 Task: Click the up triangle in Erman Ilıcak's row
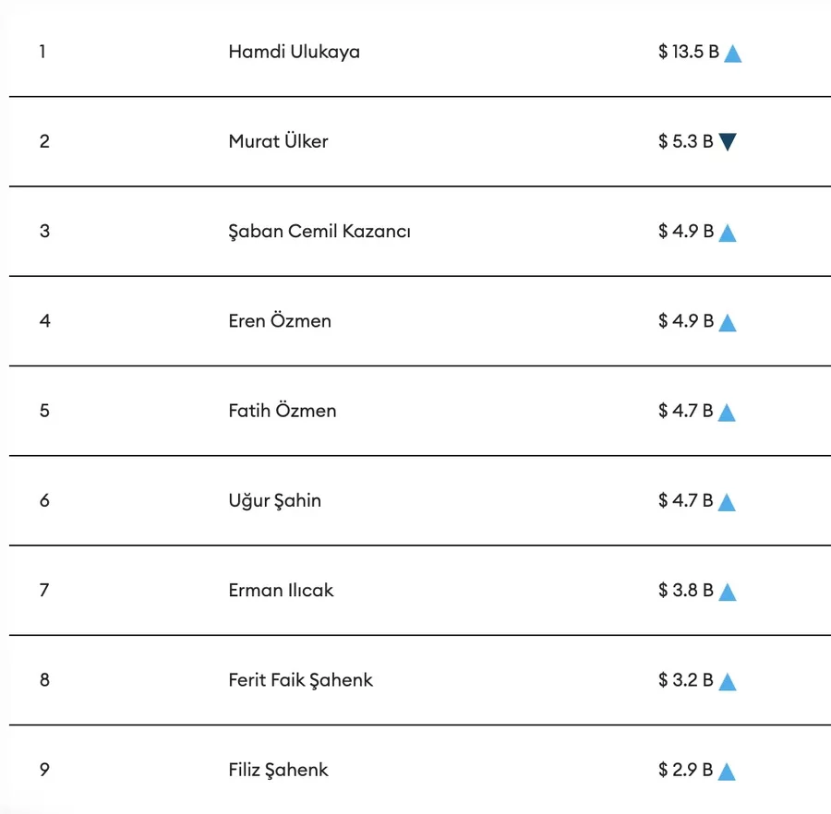(x=728, y=592)
